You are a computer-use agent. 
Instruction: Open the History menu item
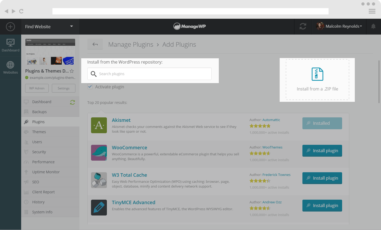click(x=50, y=202)
